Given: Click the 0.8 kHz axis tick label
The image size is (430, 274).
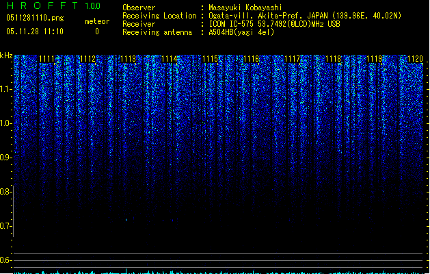Looking at the screenshot, I should [x=5, y=192].
